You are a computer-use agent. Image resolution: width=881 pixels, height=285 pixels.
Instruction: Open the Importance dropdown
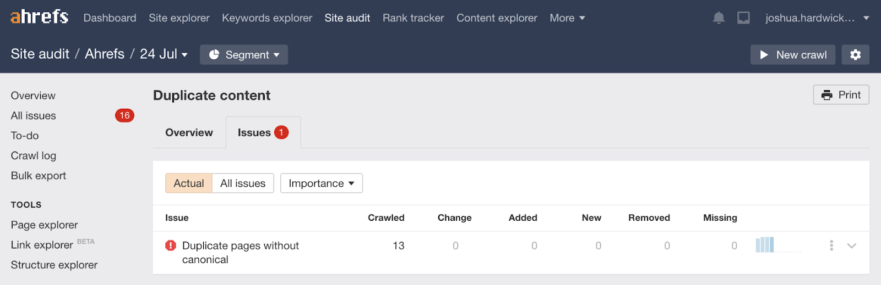tap(321, 183)
